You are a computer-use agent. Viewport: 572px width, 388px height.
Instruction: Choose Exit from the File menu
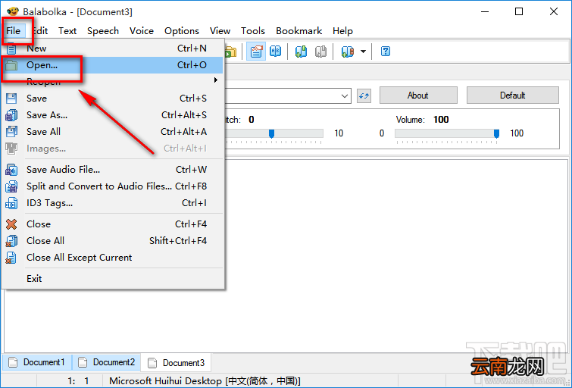113,279
